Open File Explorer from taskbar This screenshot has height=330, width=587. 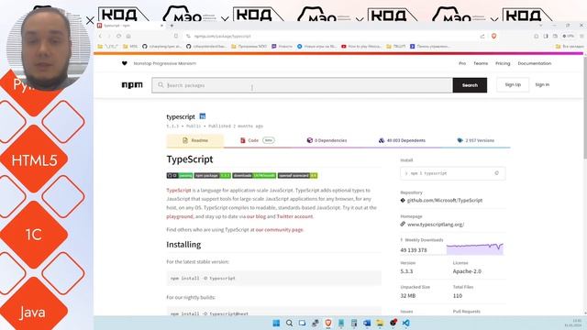380,323
